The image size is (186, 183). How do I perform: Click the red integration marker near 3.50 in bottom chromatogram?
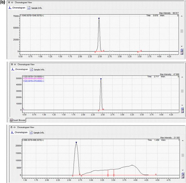click(114, 173)
